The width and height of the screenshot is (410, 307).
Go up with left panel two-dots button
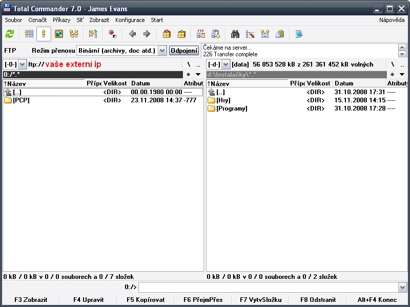pyautogui.click(x=198, y=64)
